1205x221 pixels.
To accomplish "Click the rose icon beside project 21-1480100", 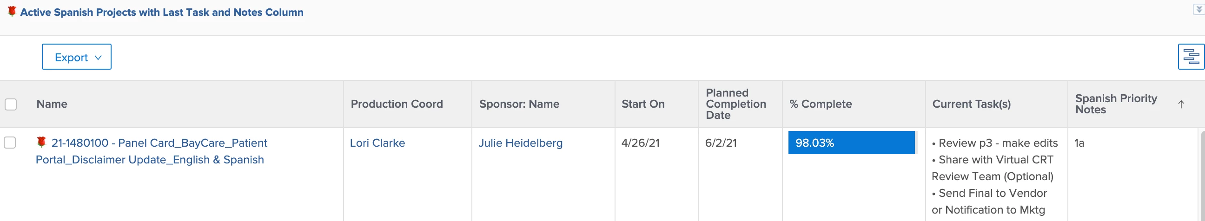I will pyautogui.click(x=41, y=142).
